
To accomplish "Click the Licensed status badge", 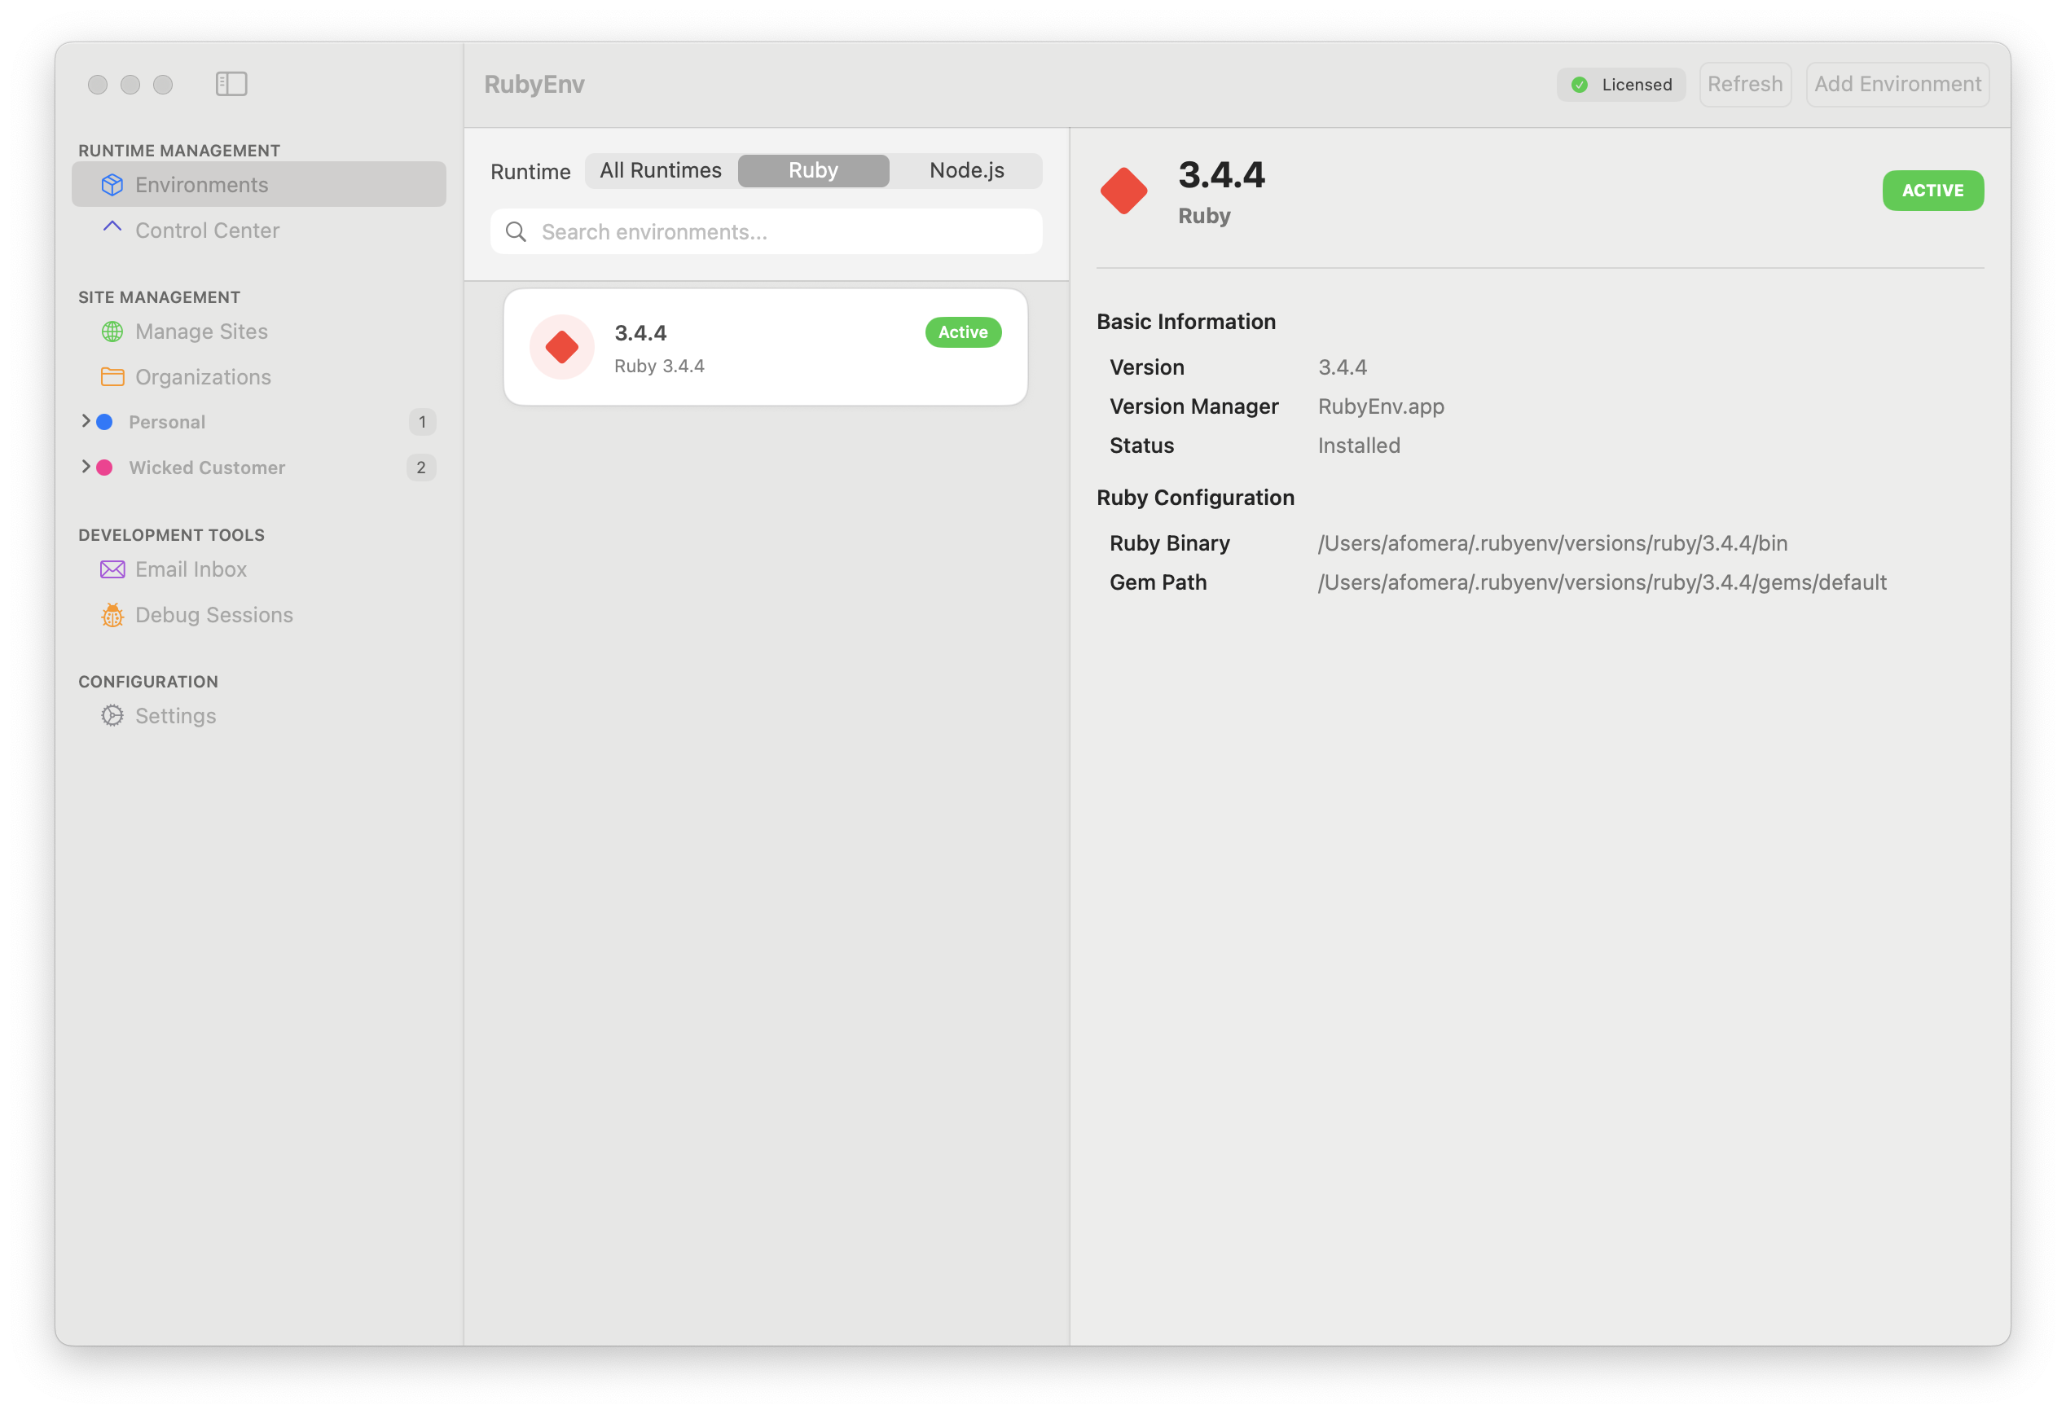I will (1620, 85).
